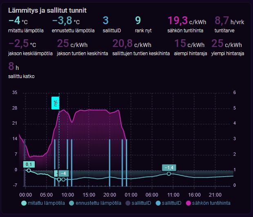This screenshot has width=253, height=217.
Task: Click the 20:00 x-axis label
Action: tap(110, 195)
